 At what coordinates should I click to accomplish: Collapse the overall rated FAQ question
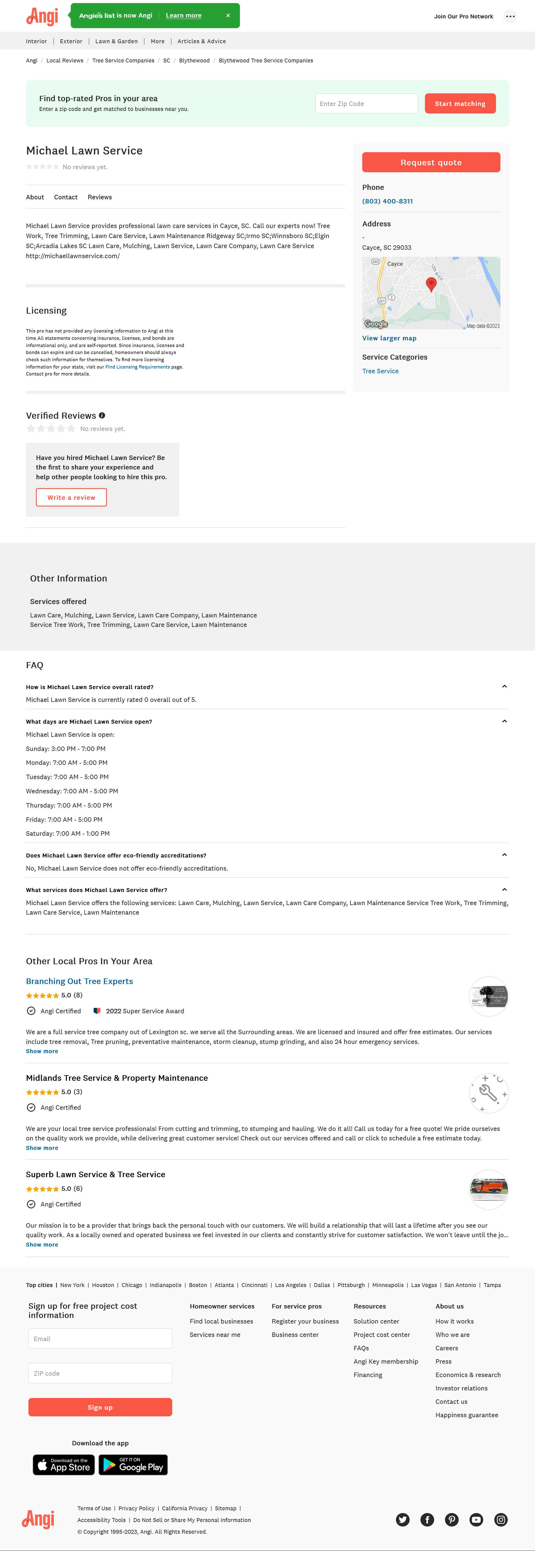click(504, 686)
